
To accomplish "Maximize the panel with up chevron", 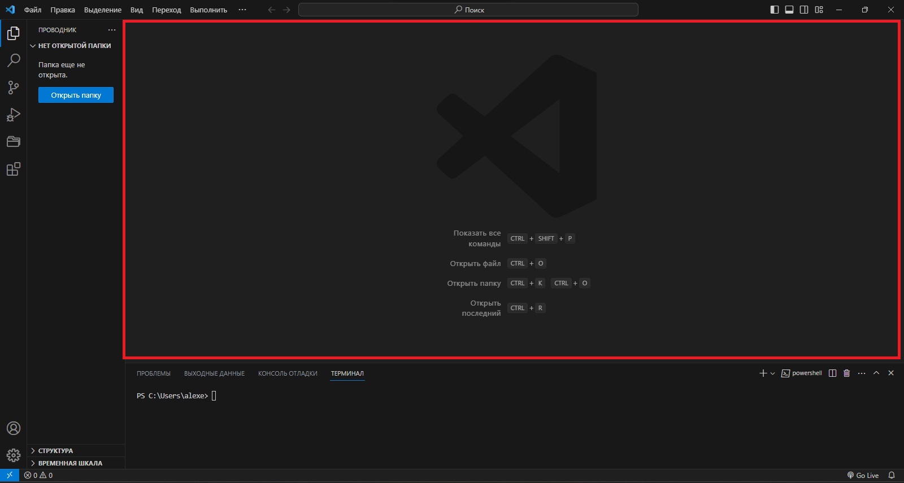I will pos(876,373).
